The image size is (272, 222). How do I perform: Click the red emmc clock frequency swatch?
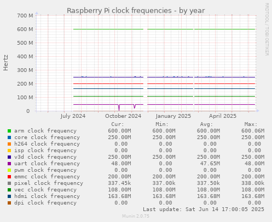[x=9, y=177]
